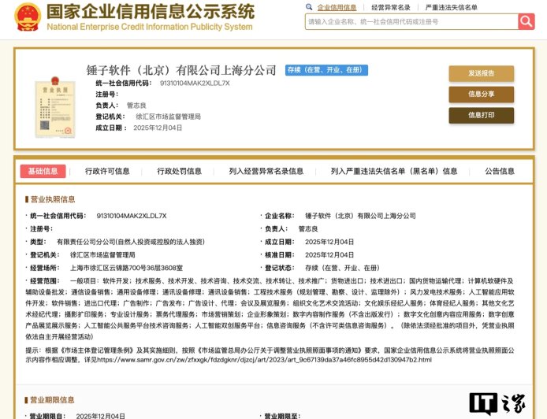Viewport: 547px width, 419px height.
Task: Click the 存续（在营、开业、在册）status badge
Action: point(326,70)
